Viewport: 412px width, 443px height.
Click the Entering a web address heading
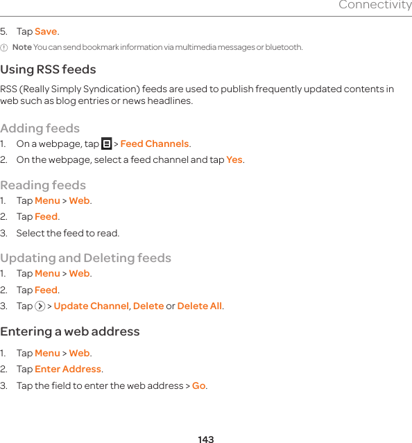[70, 331]
